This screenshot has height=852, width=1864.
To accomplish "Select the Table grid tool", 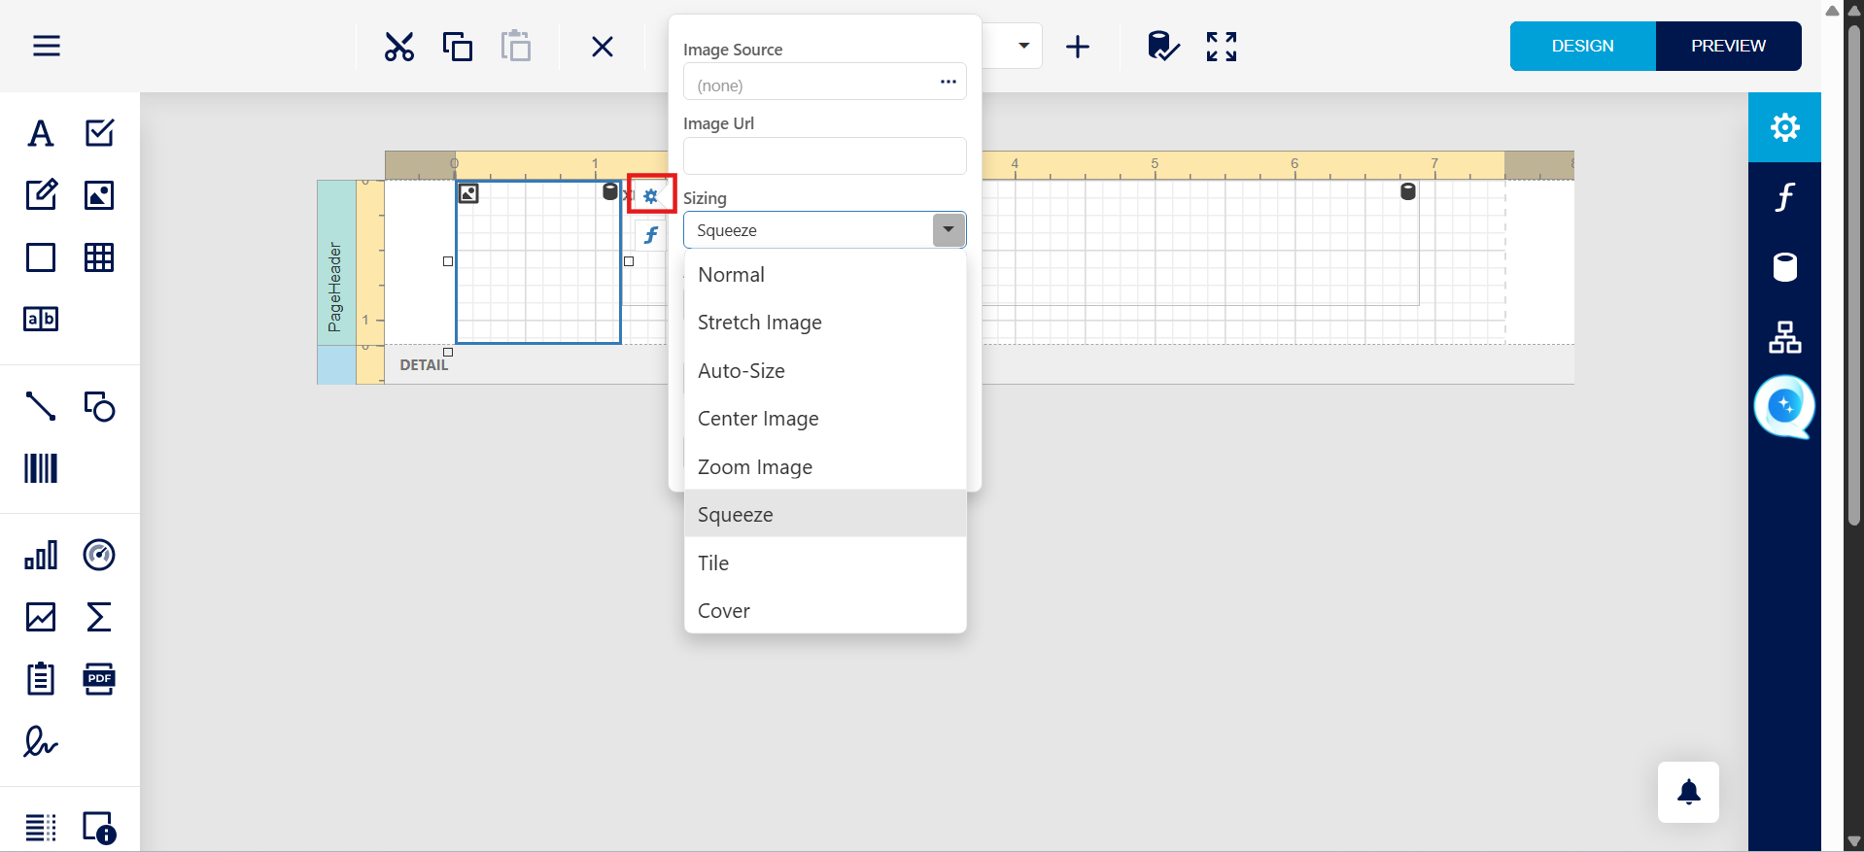I will coord(99,257).
